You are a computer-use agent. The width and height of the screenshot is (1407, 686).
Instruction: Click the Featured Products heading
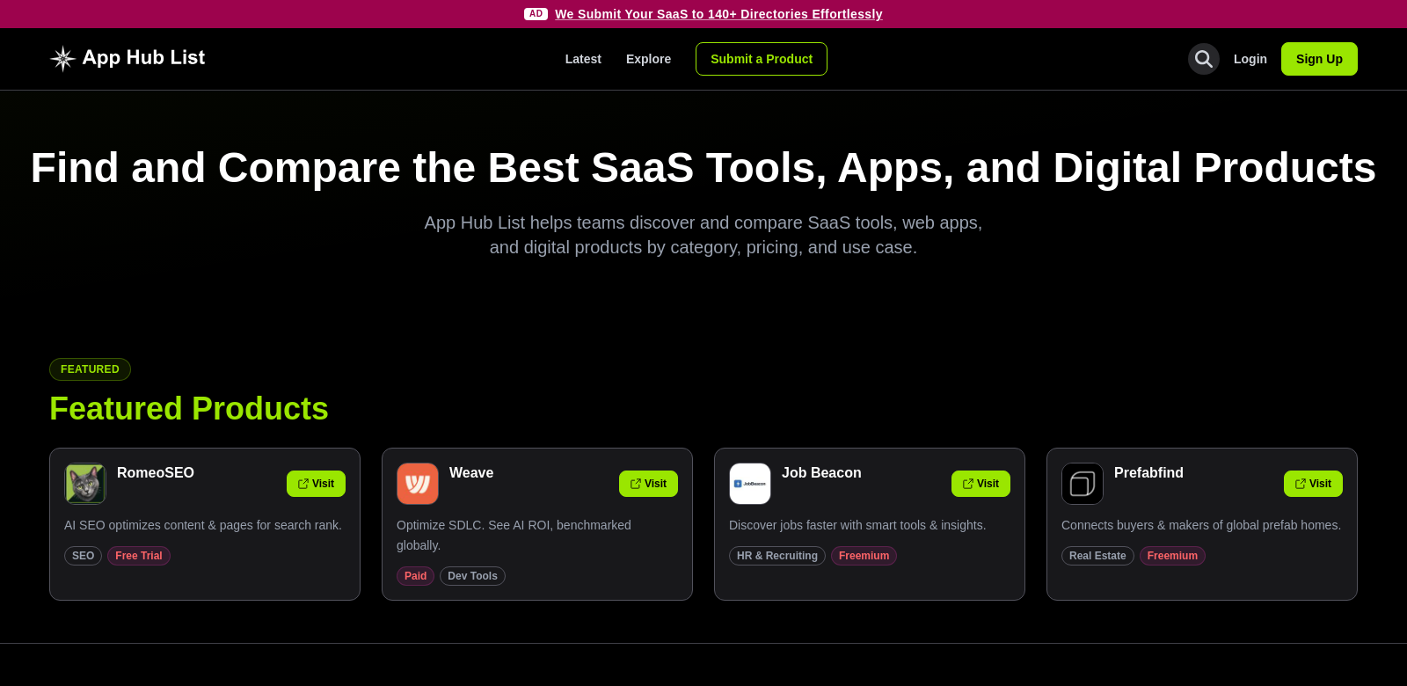coord(189,409)
